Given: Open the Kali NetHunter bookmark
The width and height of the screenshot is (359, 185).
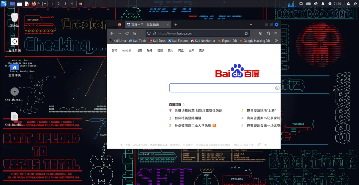Looking at the screenshot, I should 203,41.
